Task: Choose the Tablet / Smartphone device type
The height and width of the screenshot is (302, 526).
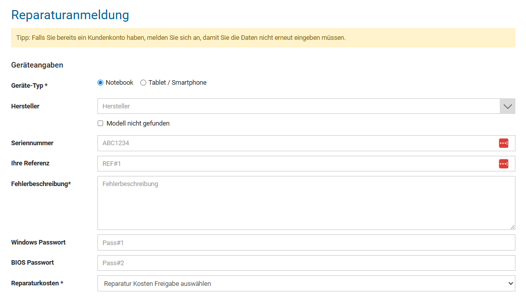Action: (x=143, y=83)
